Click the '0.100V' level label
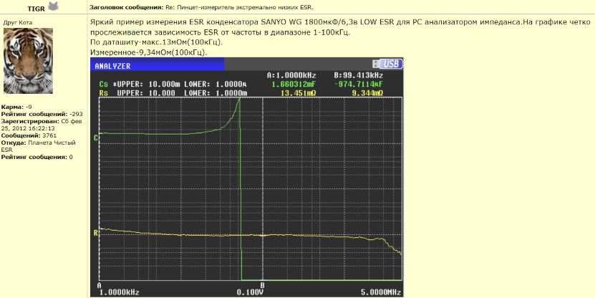595x298 pixels. coord(250,292)
